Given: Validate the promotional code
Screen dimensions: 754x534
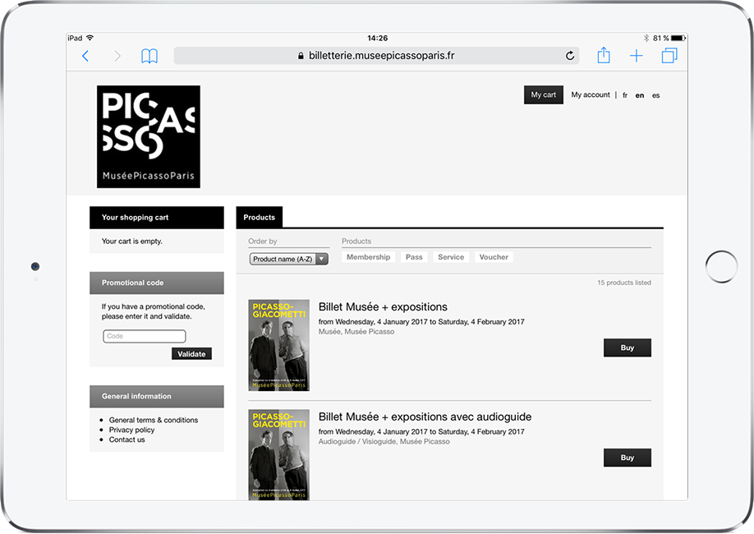Looking at the screenshot, I should [191, 353].
